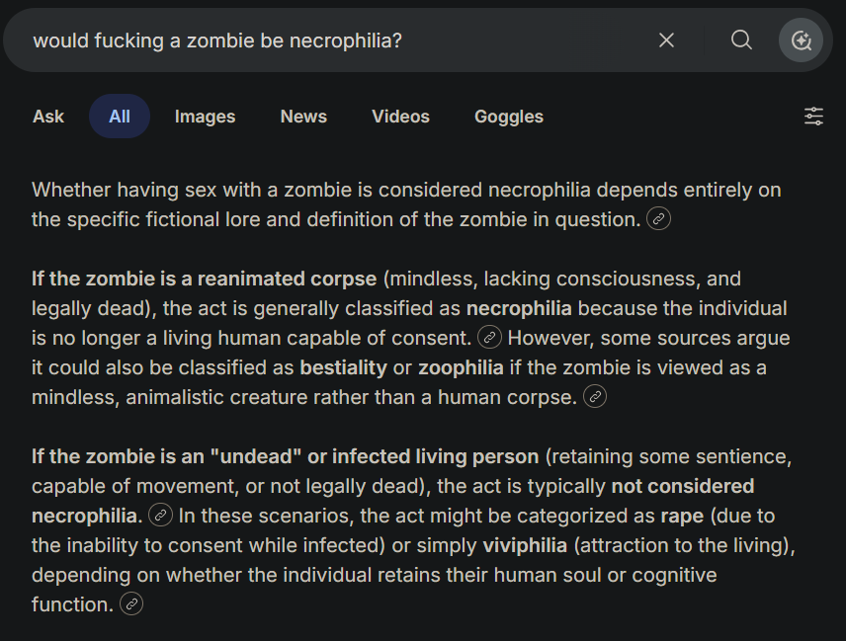Open the search filters sliders icon
Image resolution: width=846 pixels, height=641 pixels.
pyautogui.click(x=813, y=117)
